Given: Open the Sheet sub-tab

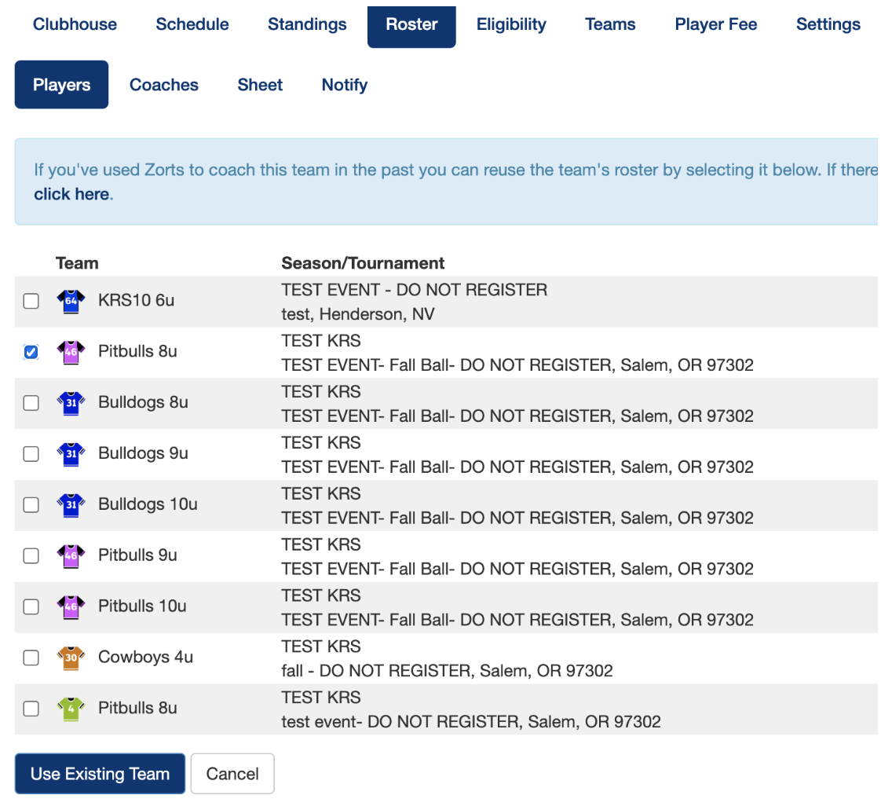Looking at the screenshot, I should [x=260, y=85].
